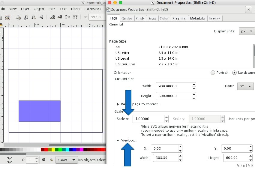Click the custom Width input field
The image size is (255, 170).
tap(174, 86)
